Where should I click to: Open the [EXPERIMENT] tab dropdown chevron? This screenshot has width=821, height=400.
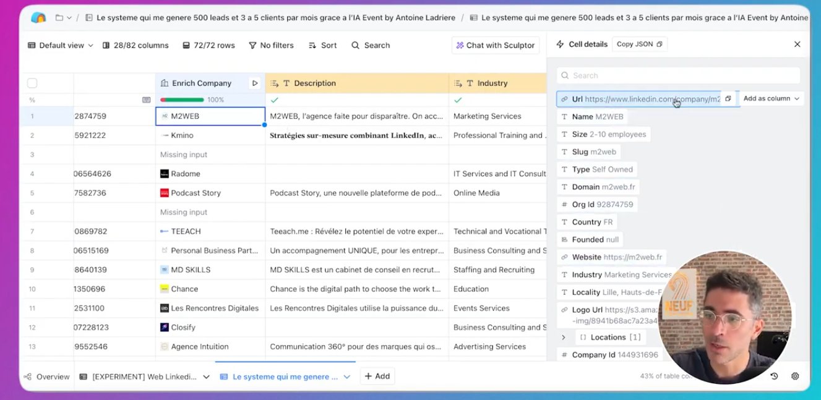[x=206, y=377]
